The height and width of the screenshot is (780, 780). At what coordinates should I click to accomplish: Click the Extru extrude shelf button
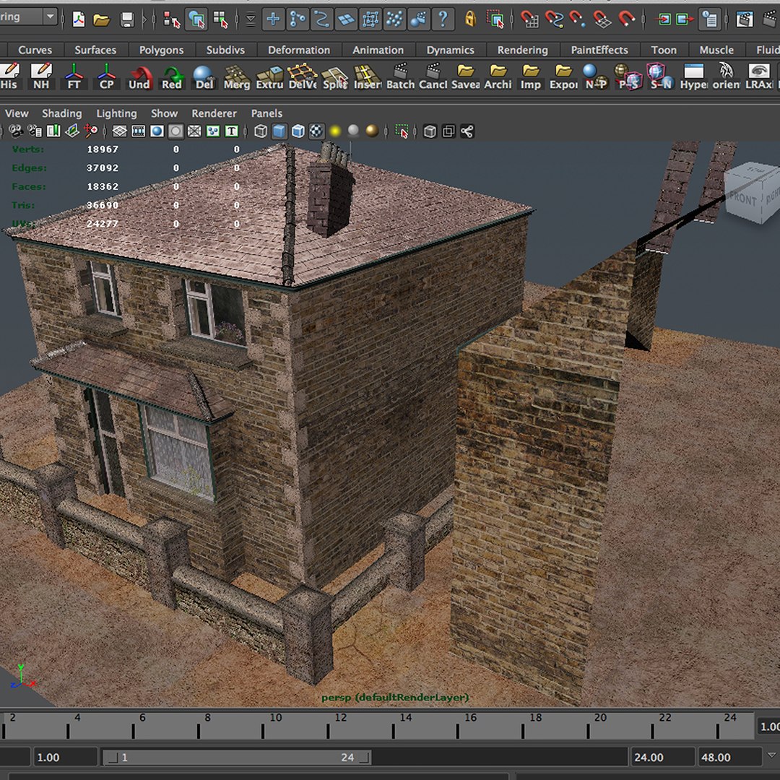(269, 76)
